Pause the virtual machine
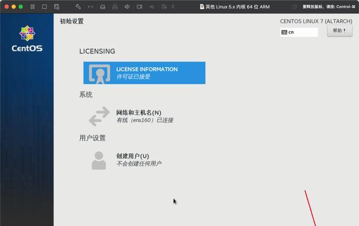The image size is (359, 226). pos(33,7)
